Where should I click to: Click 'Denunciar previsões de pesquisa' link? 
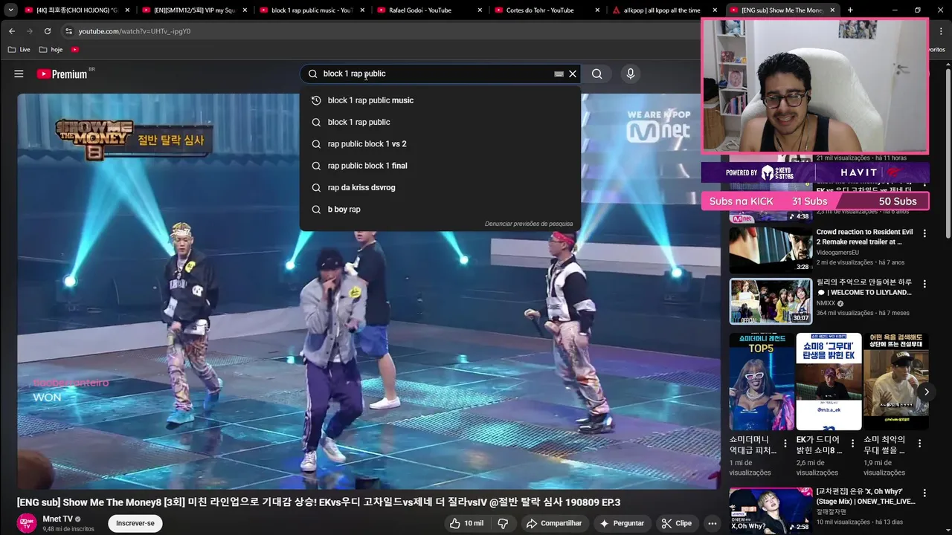[529, 224]
